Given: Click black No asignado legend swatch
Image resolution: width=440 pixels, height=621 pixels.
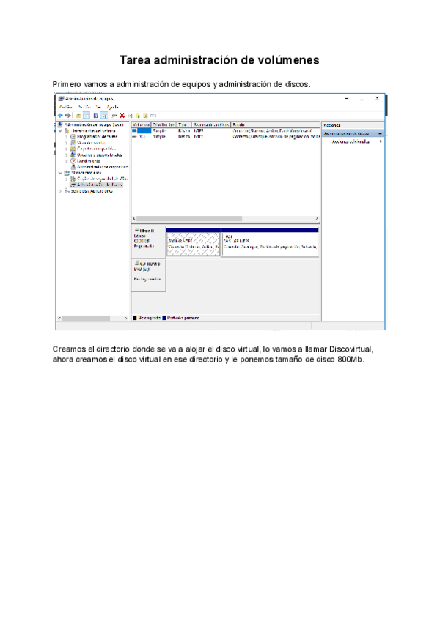Looking at the screenshot, I should point(135,318).
